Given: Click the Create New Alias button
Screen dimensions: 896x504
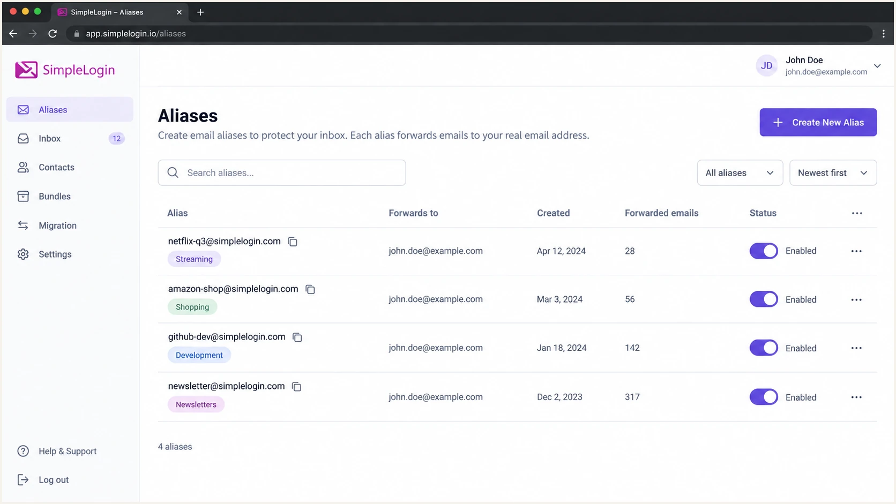Looking at the screenshot, I should point(818,122).
